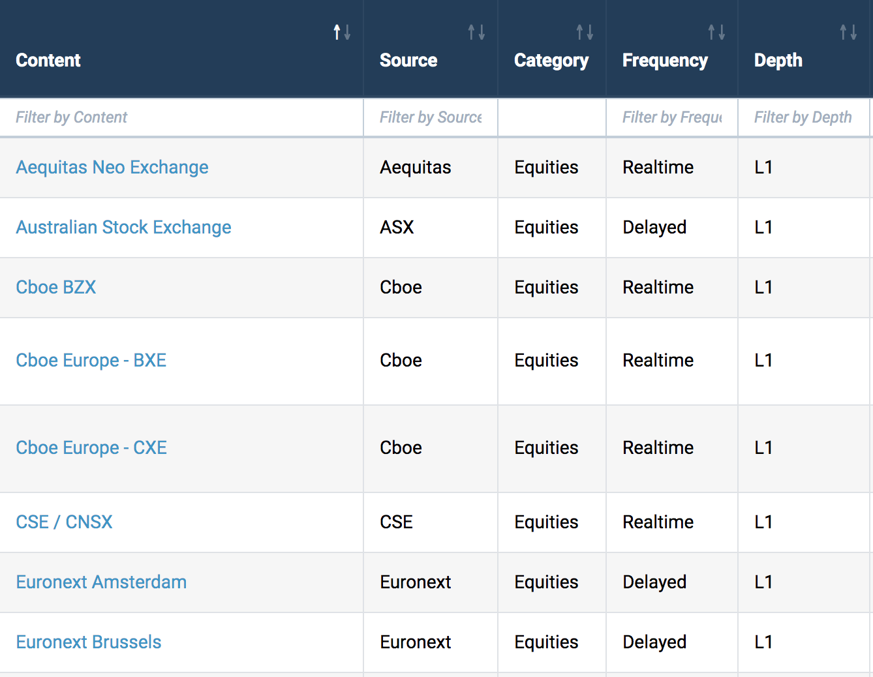Open Cboe Europe - BXE entry

tap(91, 361)
